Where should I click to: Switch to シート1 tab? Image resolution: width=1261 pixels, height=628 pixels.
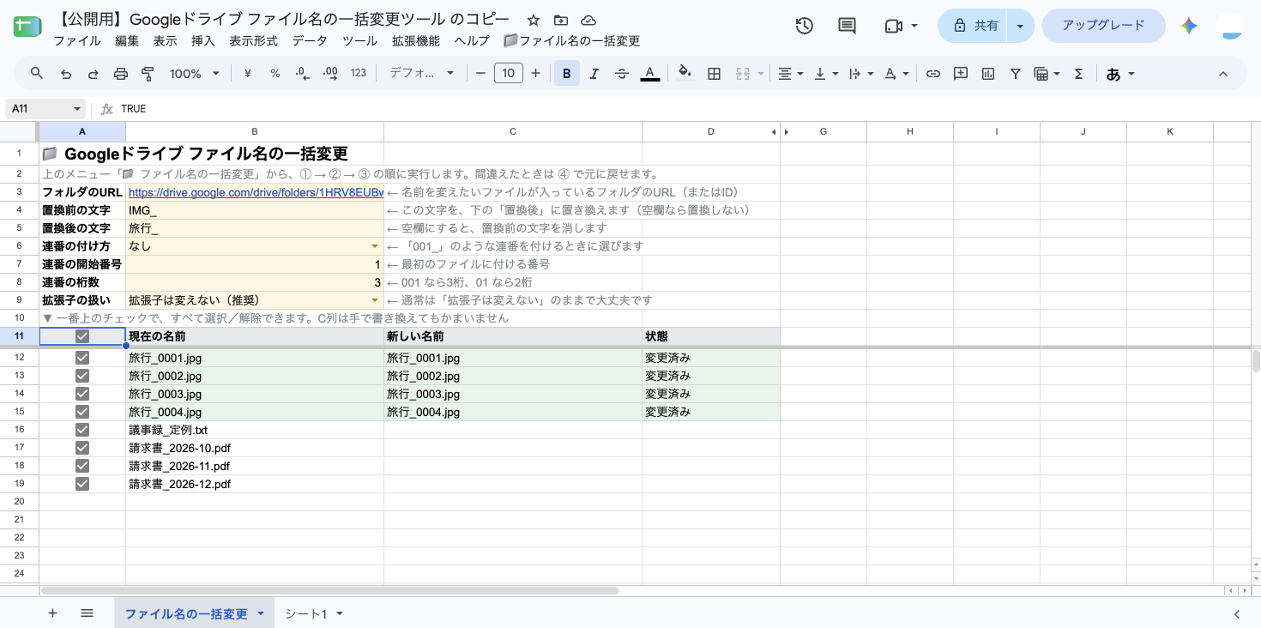(x=306, y=613)
